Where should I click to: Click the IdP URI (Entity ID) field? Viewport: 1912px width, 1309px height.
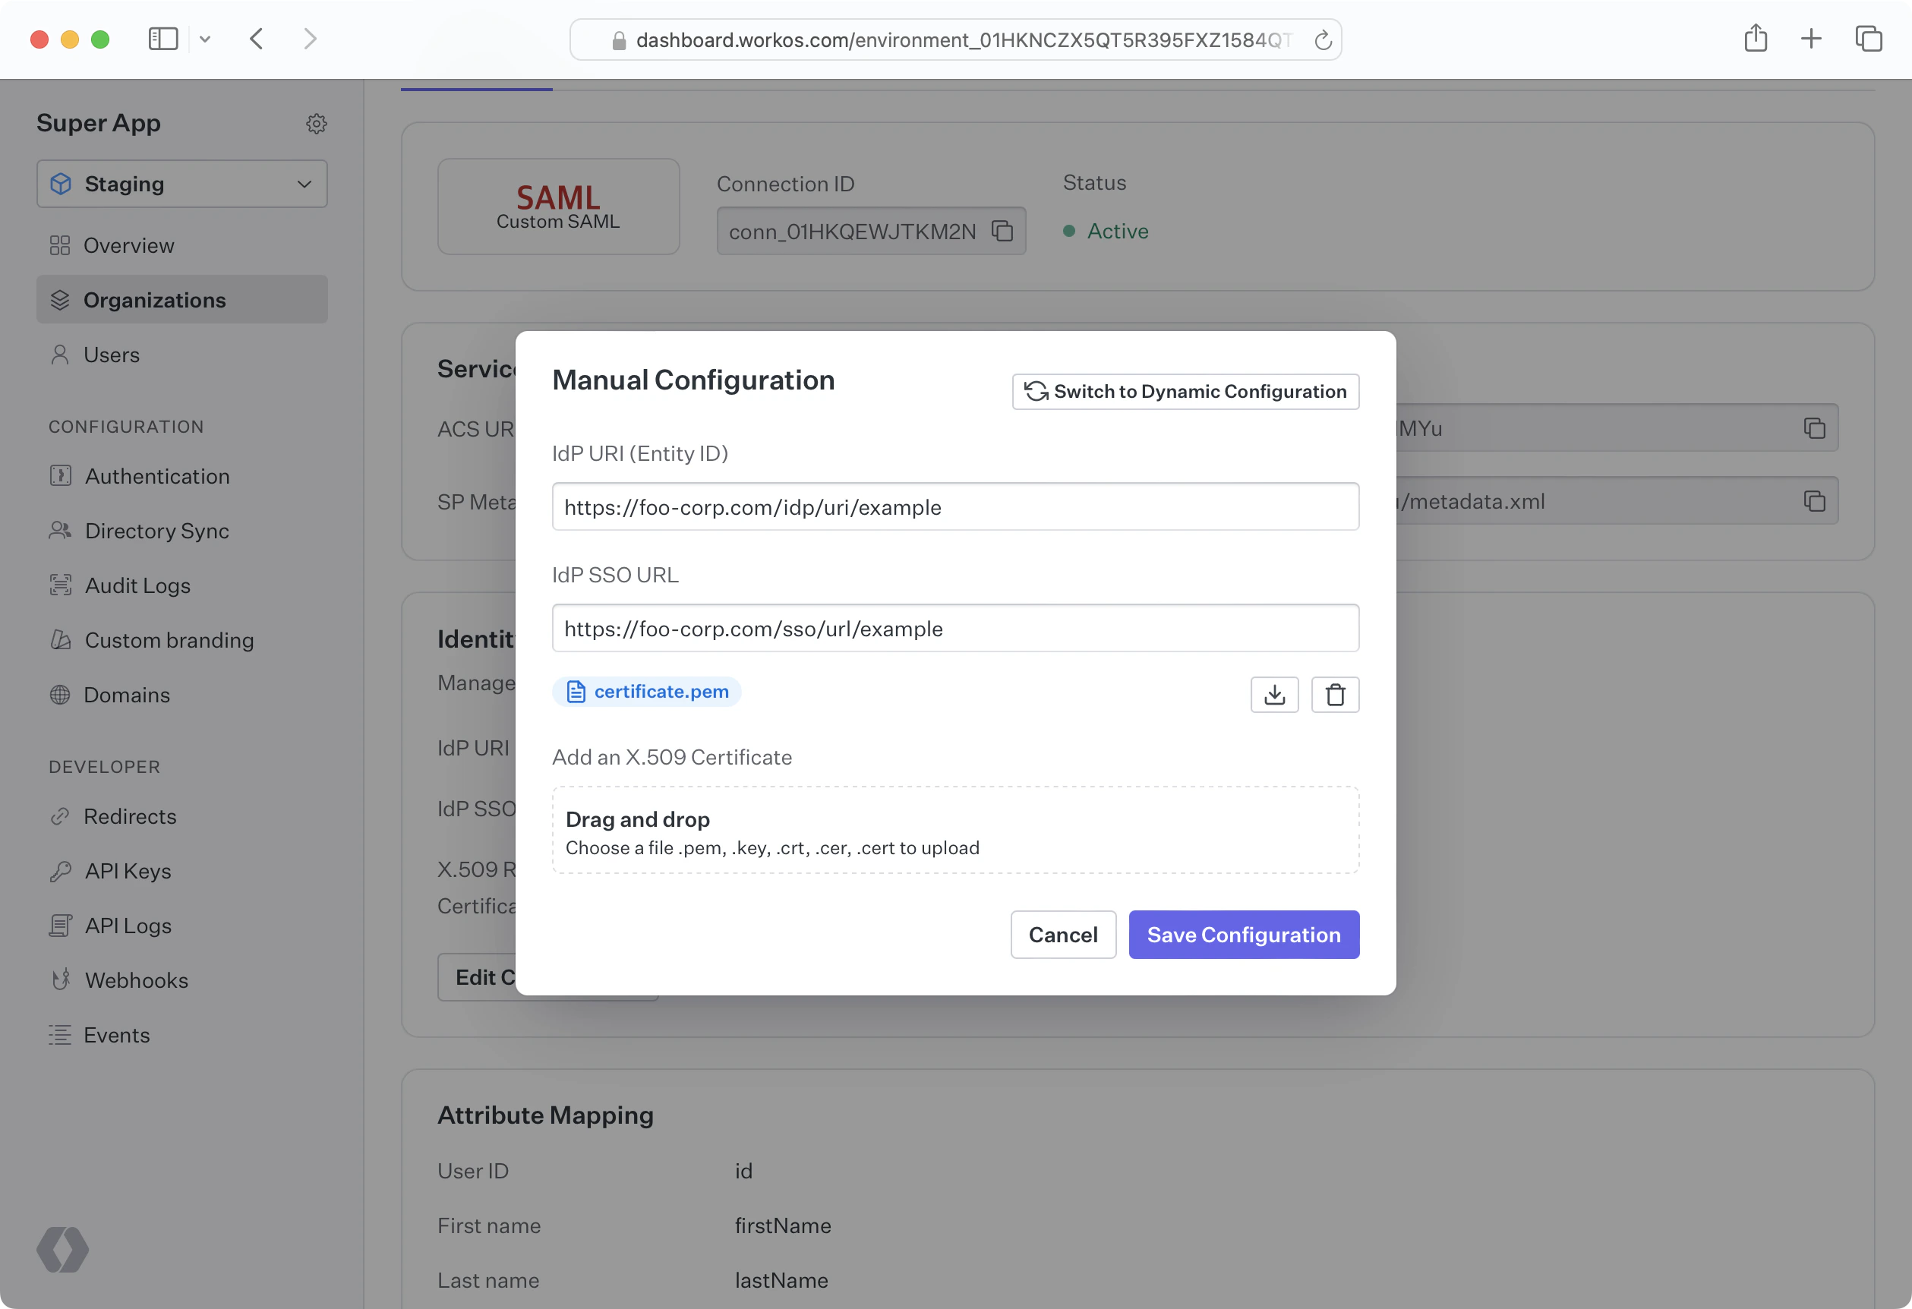point(955,506)
